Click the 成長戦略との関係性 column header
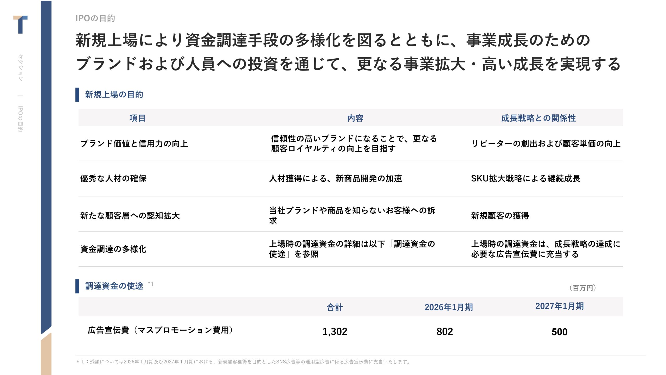666x375 pixels. point(538,118)
